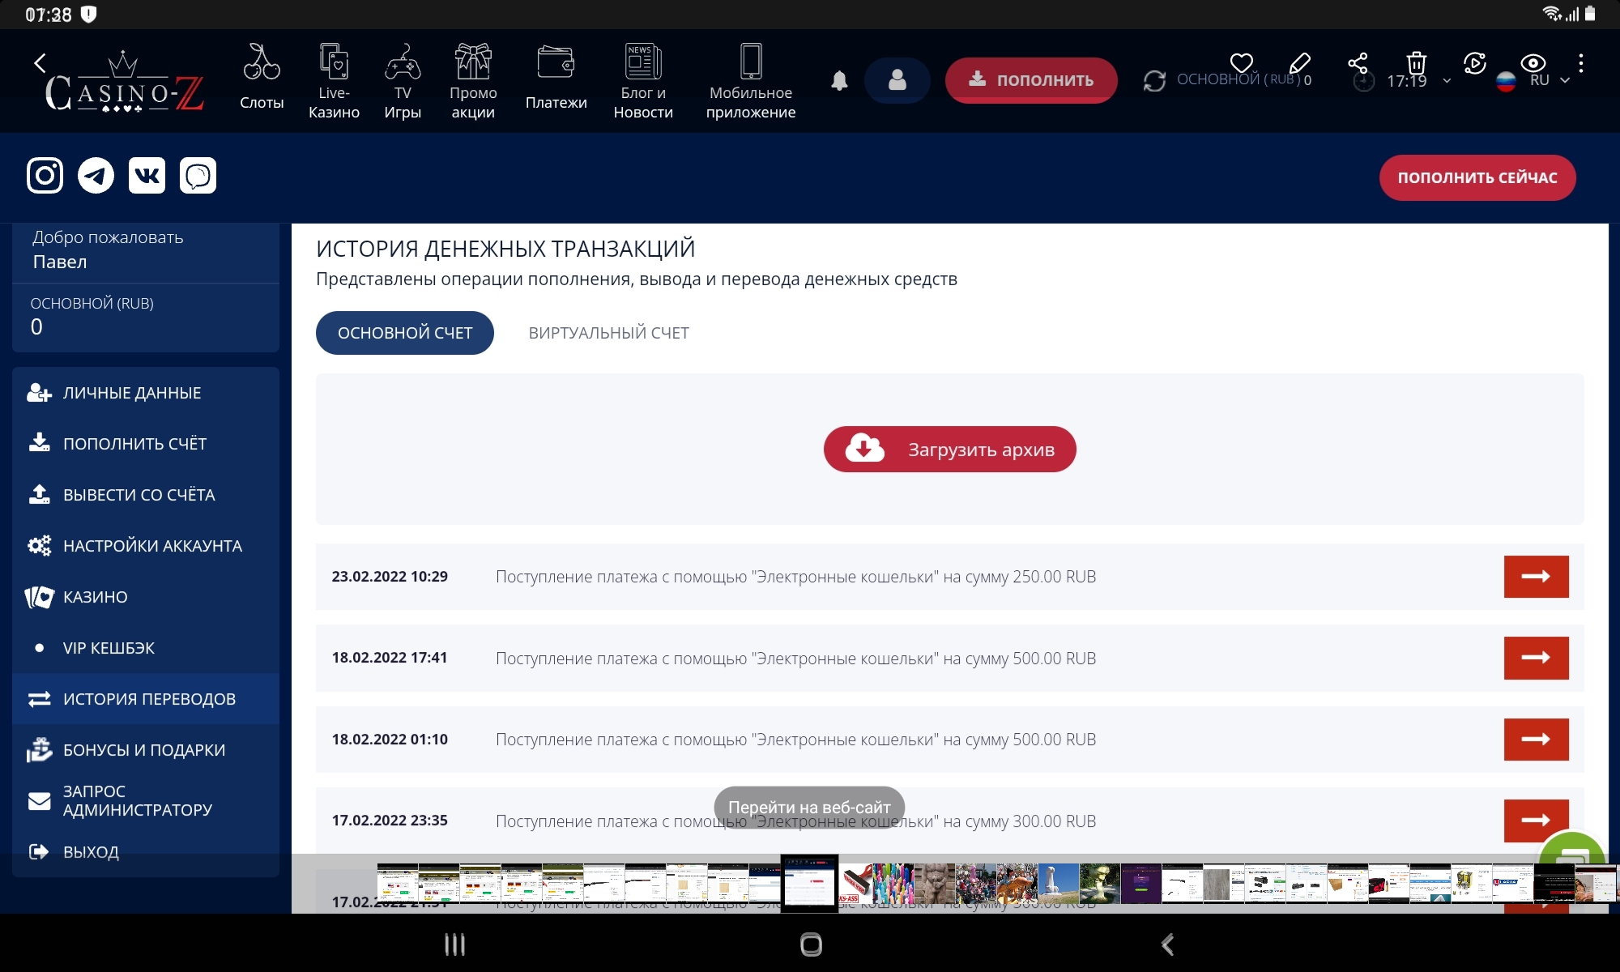Expand the RU language dropdown
This screenshot has height=972, width=1620.
1564,80
